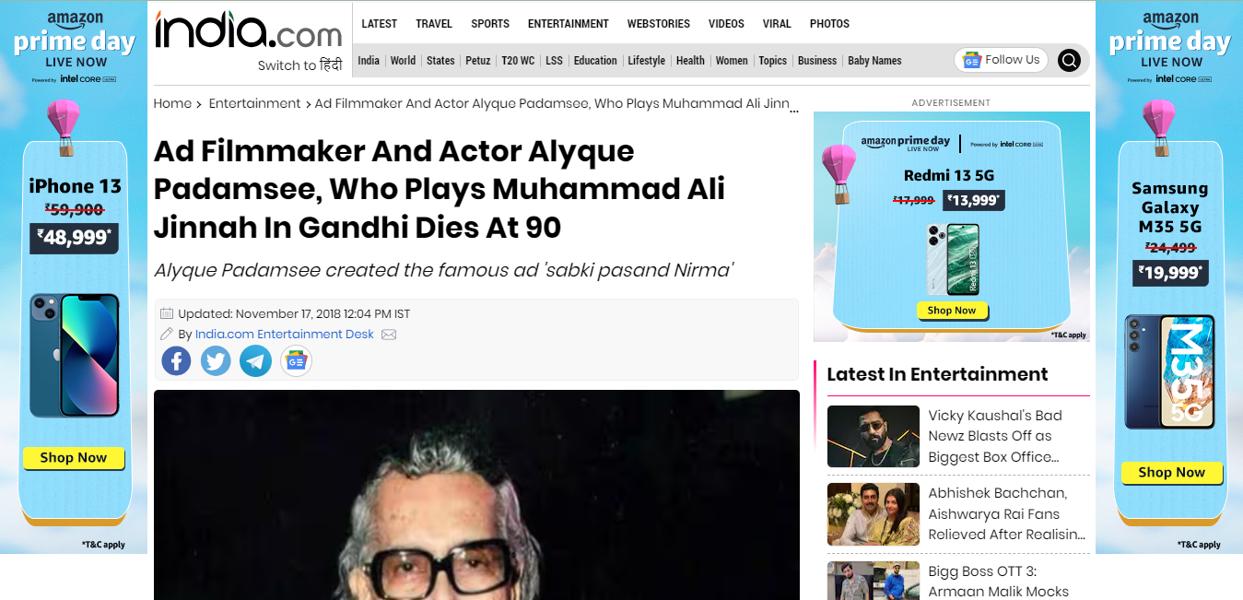The width and height of the screenshot is (1243, 600).
Task: Switch to Hindi language
Action: [300, 65]
